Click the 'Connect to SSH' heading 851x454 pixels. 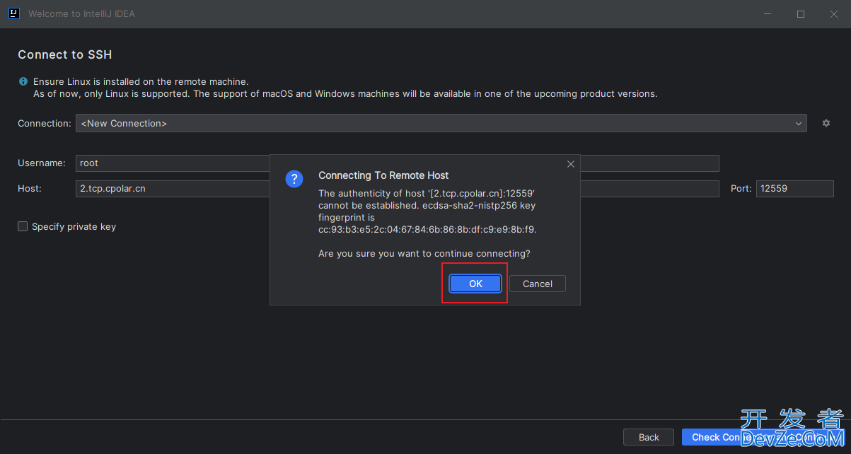point(65,54)
